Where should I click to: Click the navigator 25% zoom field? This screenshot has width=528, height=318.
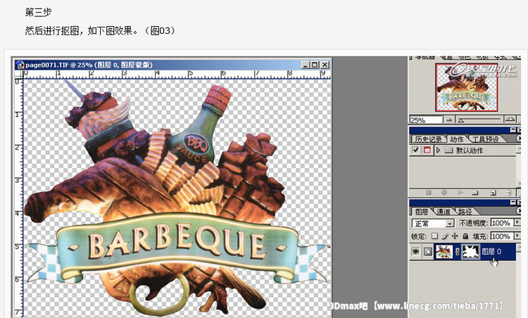426,120
